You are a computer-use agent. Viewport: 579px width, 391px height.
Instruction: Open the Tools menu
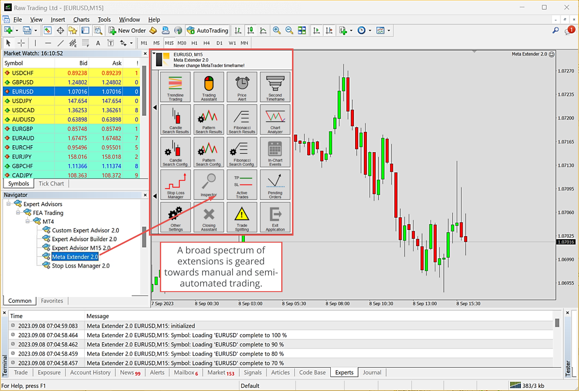click(x=104, y=20)
